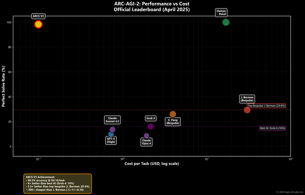Screen dimensions: 305x195
Task: Select the GPT-5 (High) label box
Action: (111, 140)
